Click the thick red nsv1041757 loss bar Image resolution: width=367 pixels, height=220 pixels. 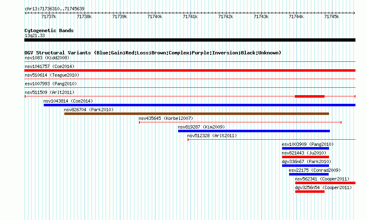point(190,70)
